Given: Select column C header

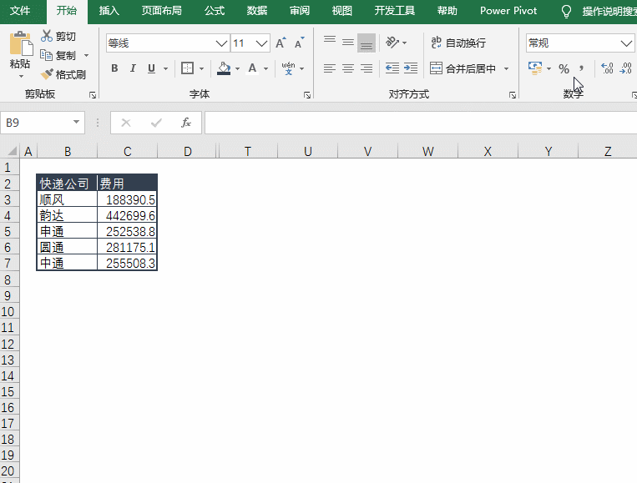Looking at the screenshot, I should tap(127, 151).
